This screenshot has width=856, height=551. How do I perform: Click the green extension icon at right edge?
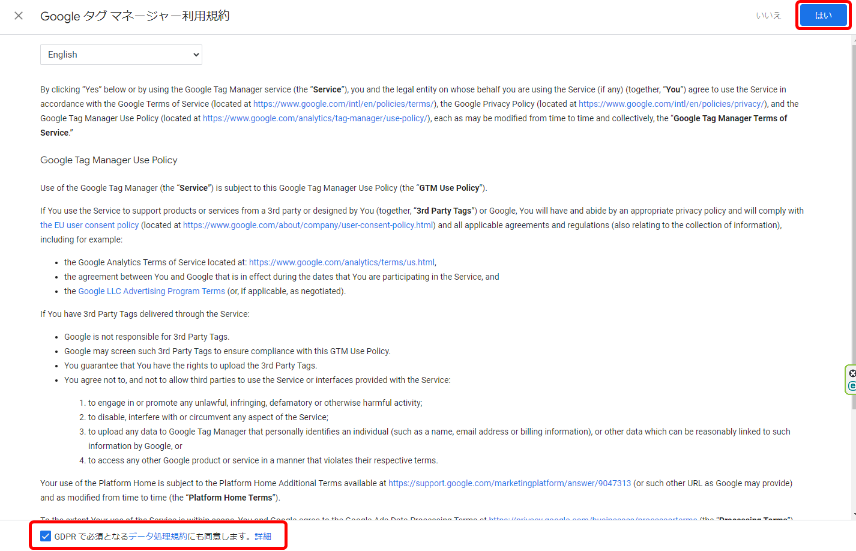pyautogui.click(x=851, y=380)
